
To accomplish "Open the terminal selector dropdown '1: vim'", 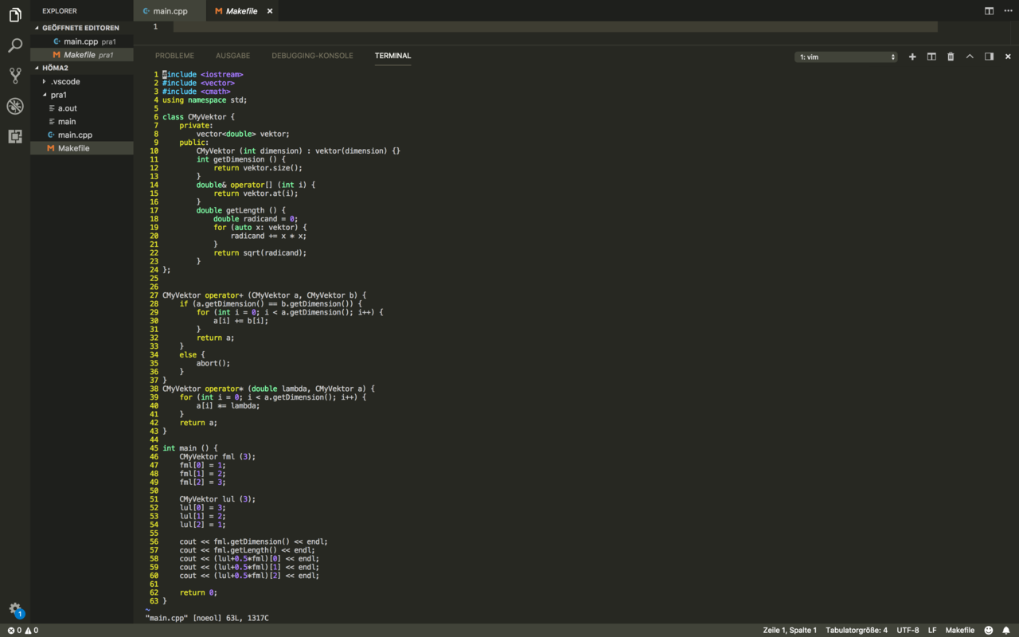I will tap(846, 57).
